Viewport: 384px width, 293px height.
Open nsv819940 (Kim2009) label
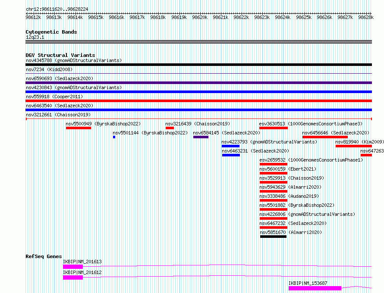point(359,142)
